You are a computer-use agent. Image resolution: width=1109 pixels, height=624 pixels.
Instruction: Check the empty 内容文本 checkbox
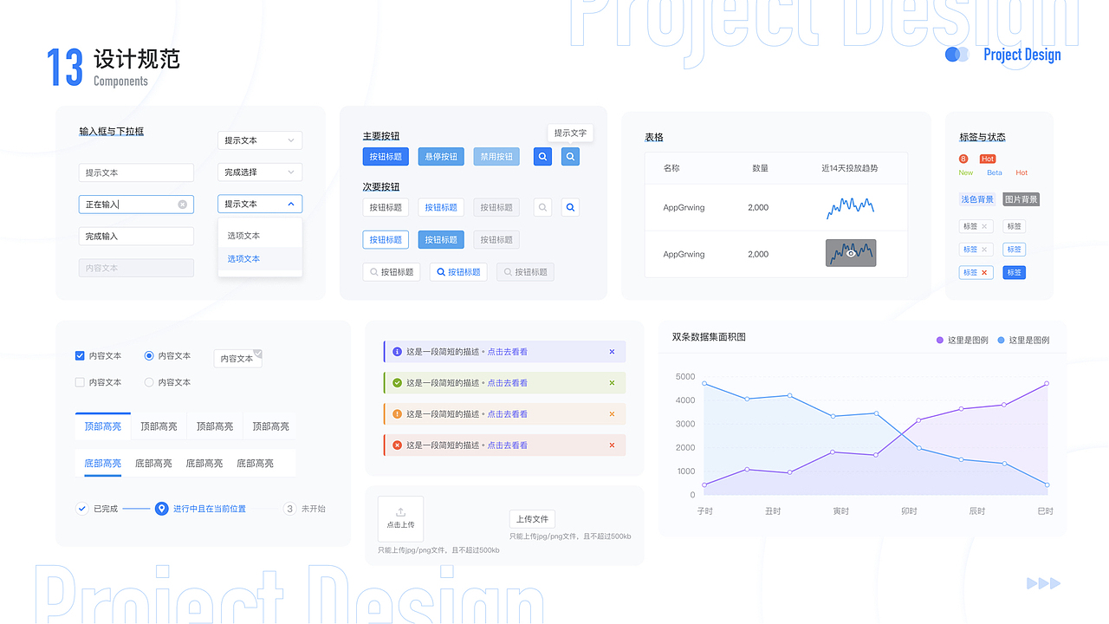(x=81, y=382)
